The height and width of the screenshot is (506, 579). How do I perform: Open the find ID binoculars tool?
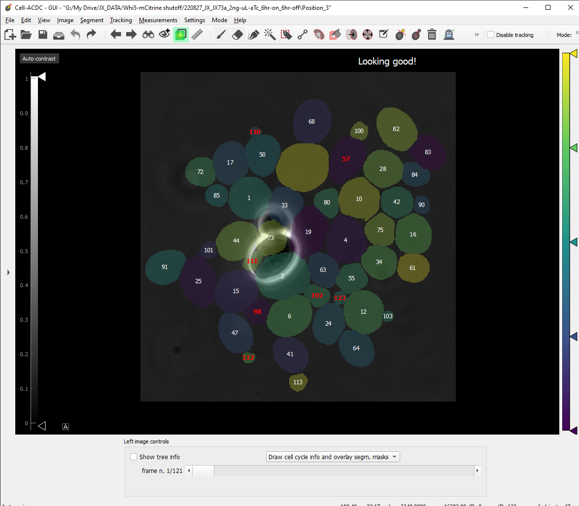tap(148, 34)
